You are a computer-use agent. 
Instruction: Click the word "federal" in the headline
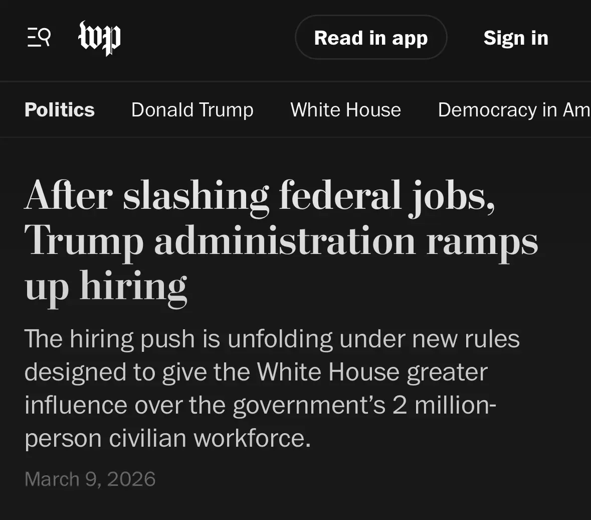point(340,195)
